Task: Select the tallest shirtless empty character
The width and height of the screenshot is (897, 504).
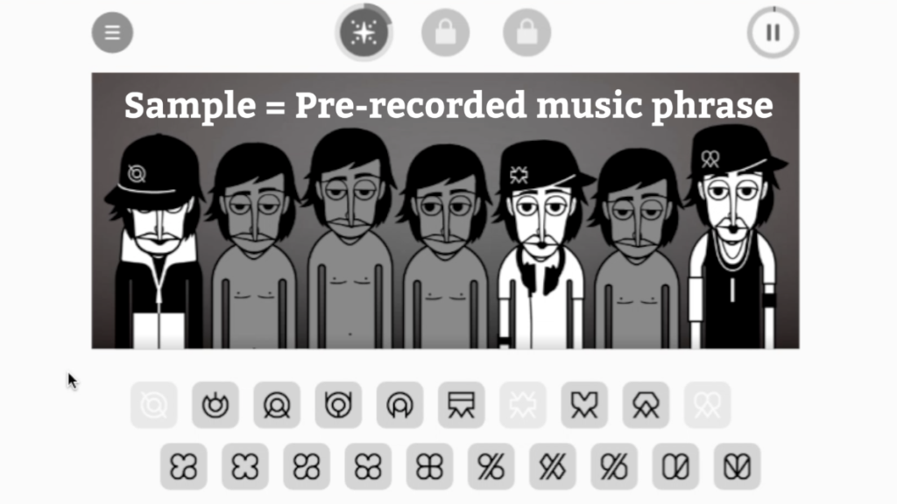Action: tap(350, 240)
